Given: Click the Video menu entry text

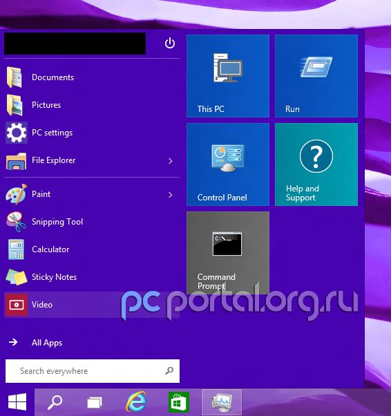Looking at the screenshot, I should [x=42, y=305].
